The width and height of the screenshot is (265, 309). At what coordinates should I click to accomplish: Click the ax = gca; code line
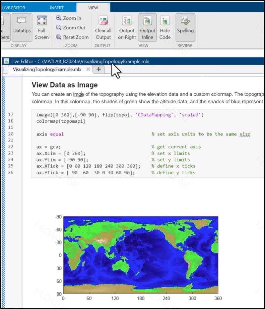click(x=48, y=147)
